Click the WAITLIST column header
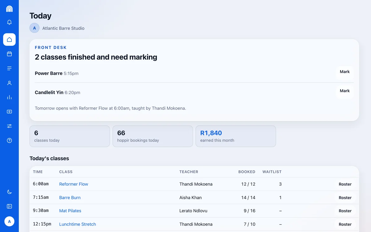371x232 pixels. [x=272, y=172]
